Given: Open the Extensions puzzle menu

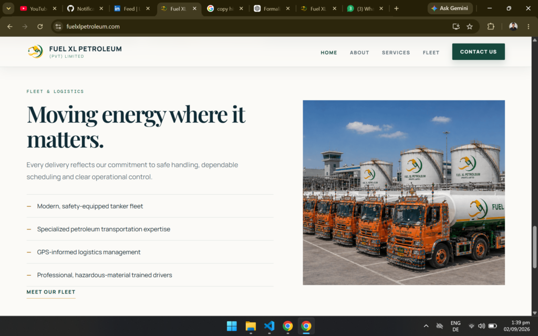Looking at the screenshot, I should (491, 26).
